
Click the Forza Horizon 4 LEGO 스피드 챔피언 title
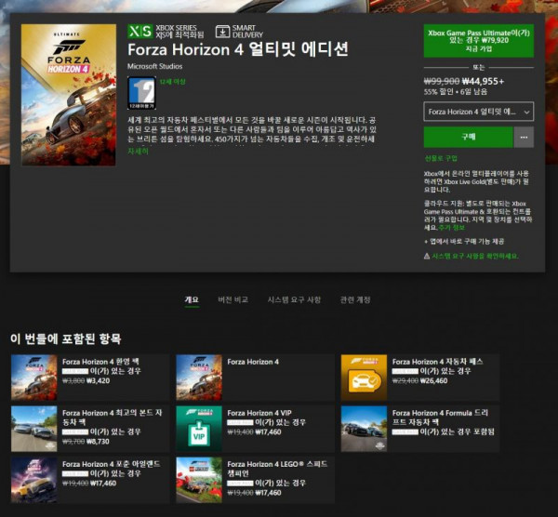point(277,469)
